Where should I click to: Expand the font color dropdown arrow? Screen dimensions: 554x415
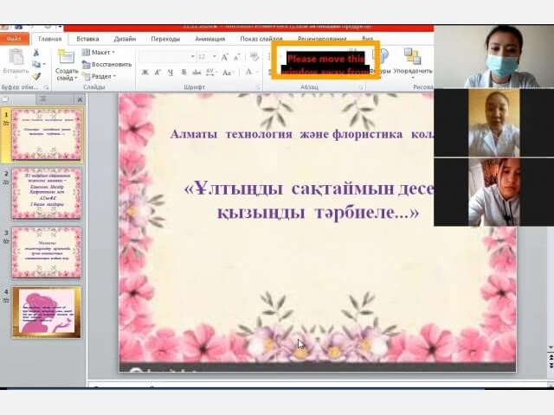pyautogui.click(x=257, y=73)
